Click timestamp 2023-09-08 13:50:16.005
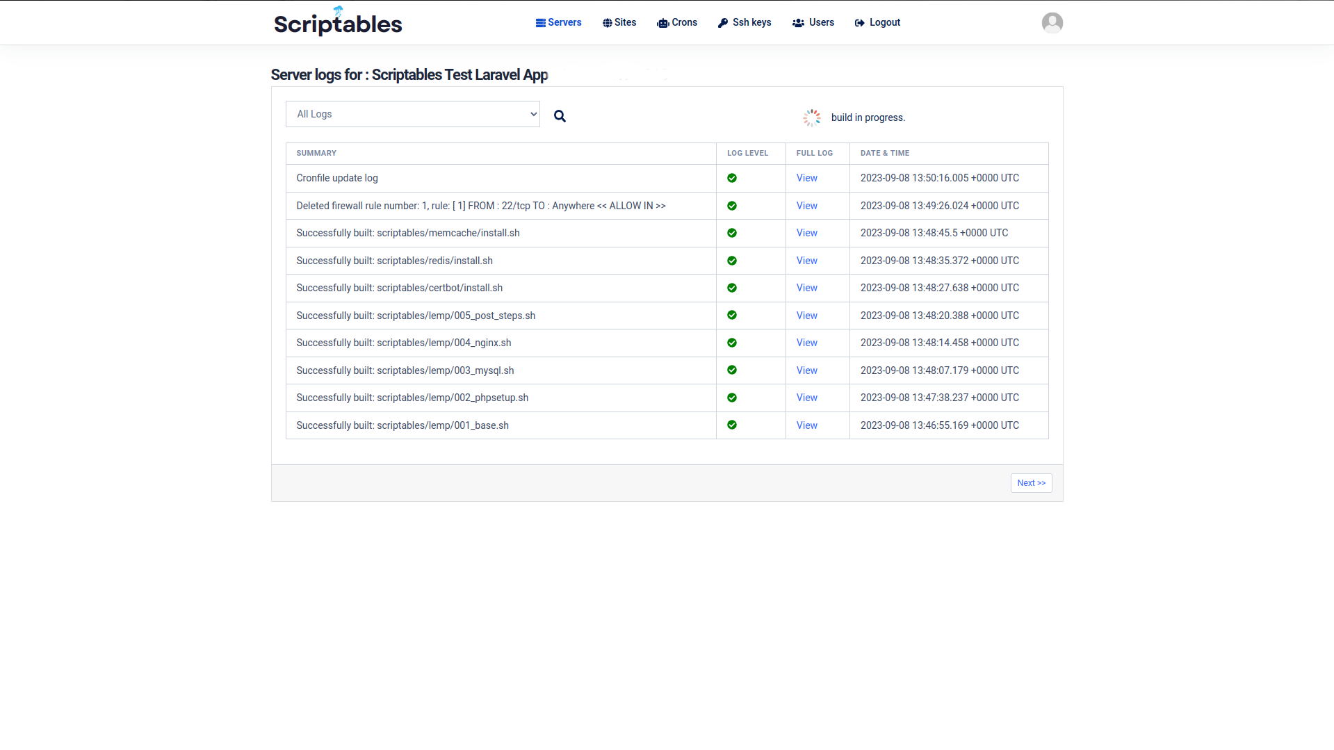This screenshot has width=1334, height=750. (x=940, y=178)
